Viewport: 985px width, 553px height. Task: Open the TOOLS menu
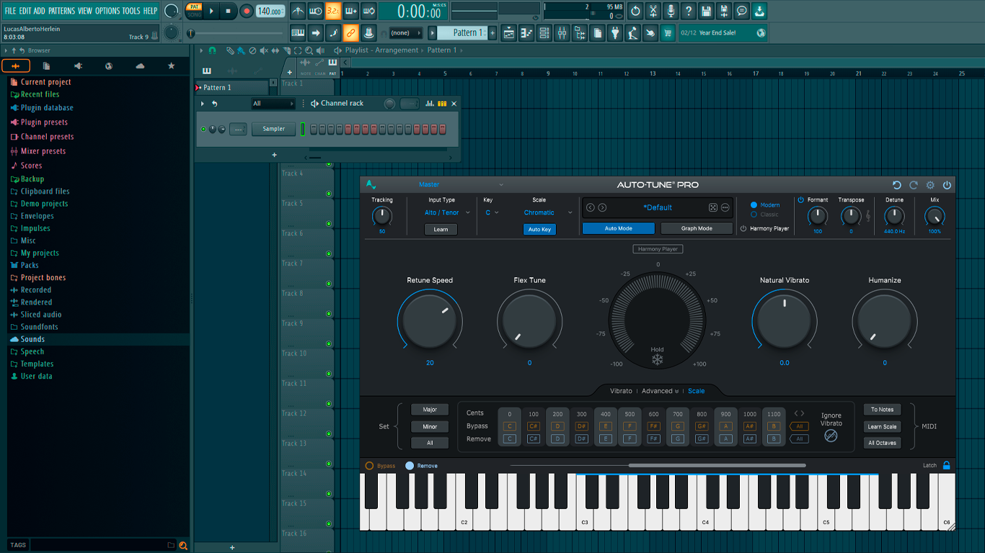pos(131,11)
